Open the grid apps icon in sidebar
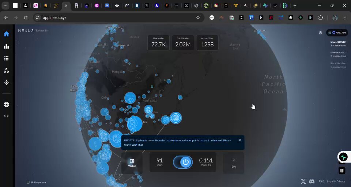 [6, 58]
